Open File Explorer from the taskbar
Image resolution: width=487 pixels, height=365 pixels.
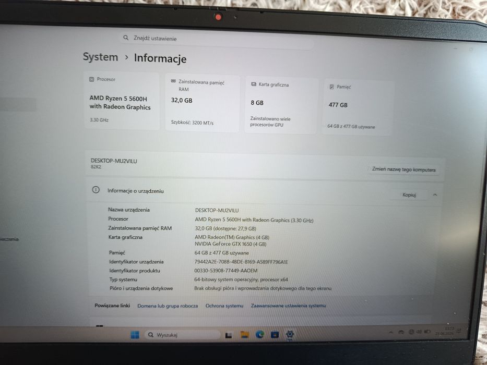[x=245, y=335]
